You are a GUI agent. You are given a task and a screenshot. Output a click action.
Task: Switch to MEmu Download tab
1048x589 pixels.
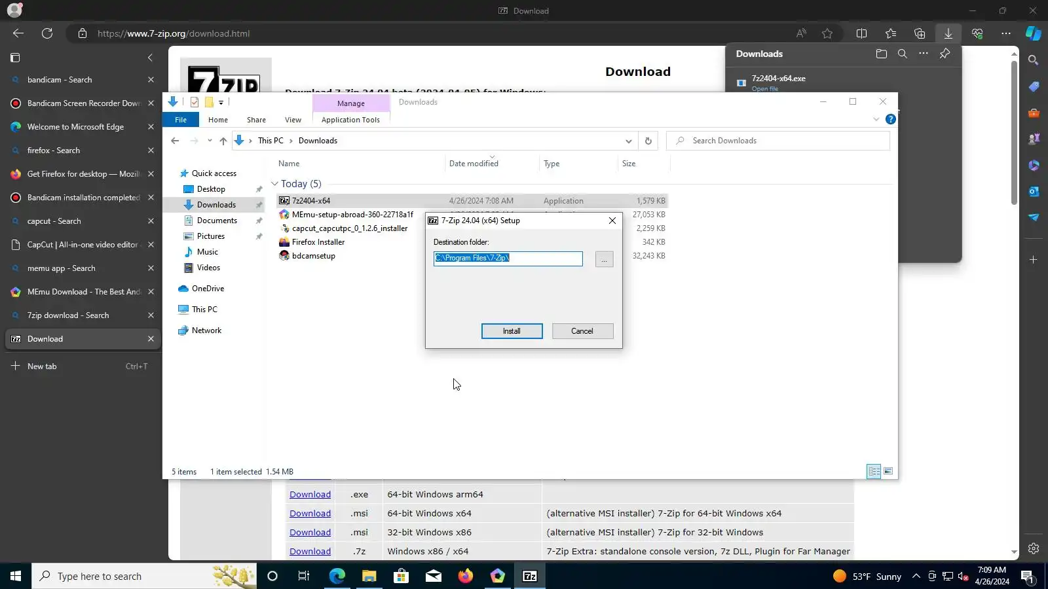82,292
